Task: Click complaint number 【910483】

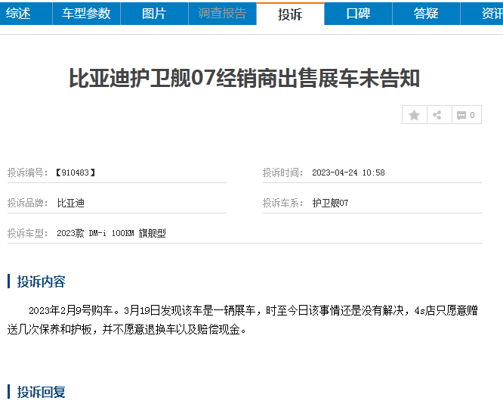Action: [75, 173]
